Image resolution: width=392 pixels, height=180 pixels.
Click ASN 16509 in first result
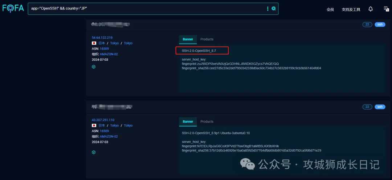[104, 49]
